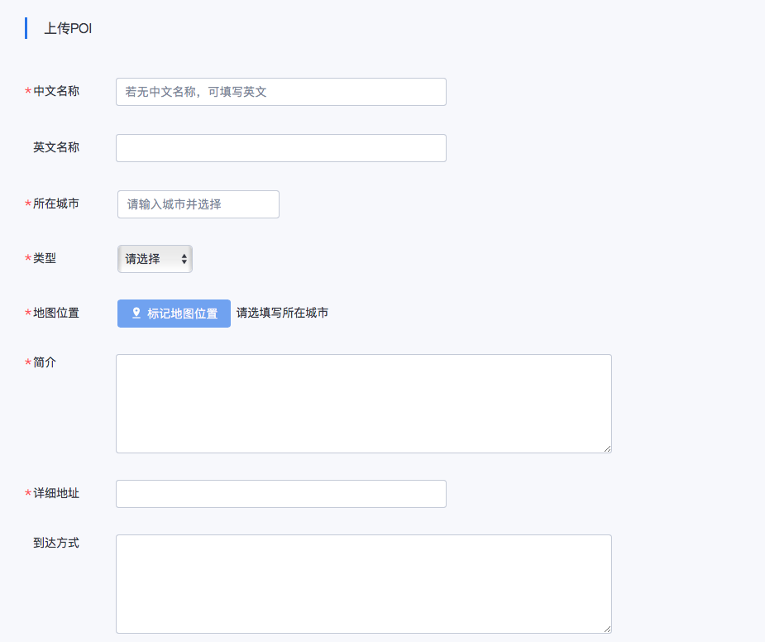Viewport: 765px width, 642px height.
Task: Click the 请选填写所在城市 hint text
Action: [x=283, y=313]
